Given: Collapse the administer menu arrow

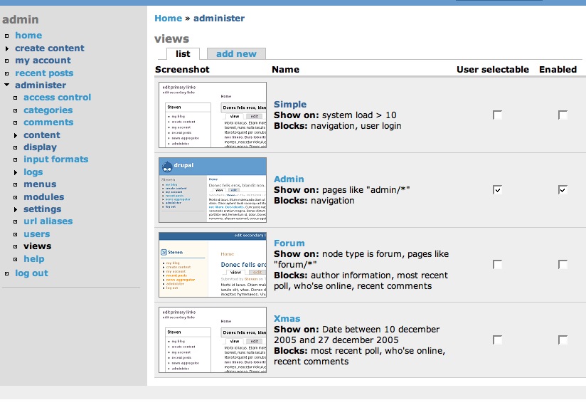Looking at the screenshot, I should pos(7,85).
